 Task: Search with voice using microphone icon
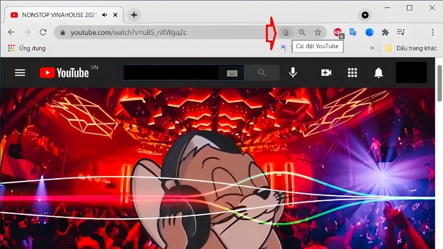293,72
